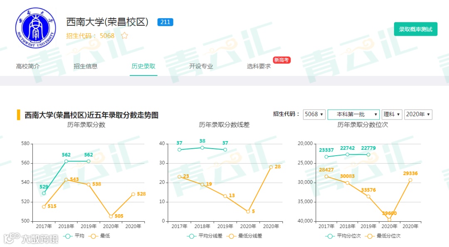Click the Southwest University logo

(35, 28)
